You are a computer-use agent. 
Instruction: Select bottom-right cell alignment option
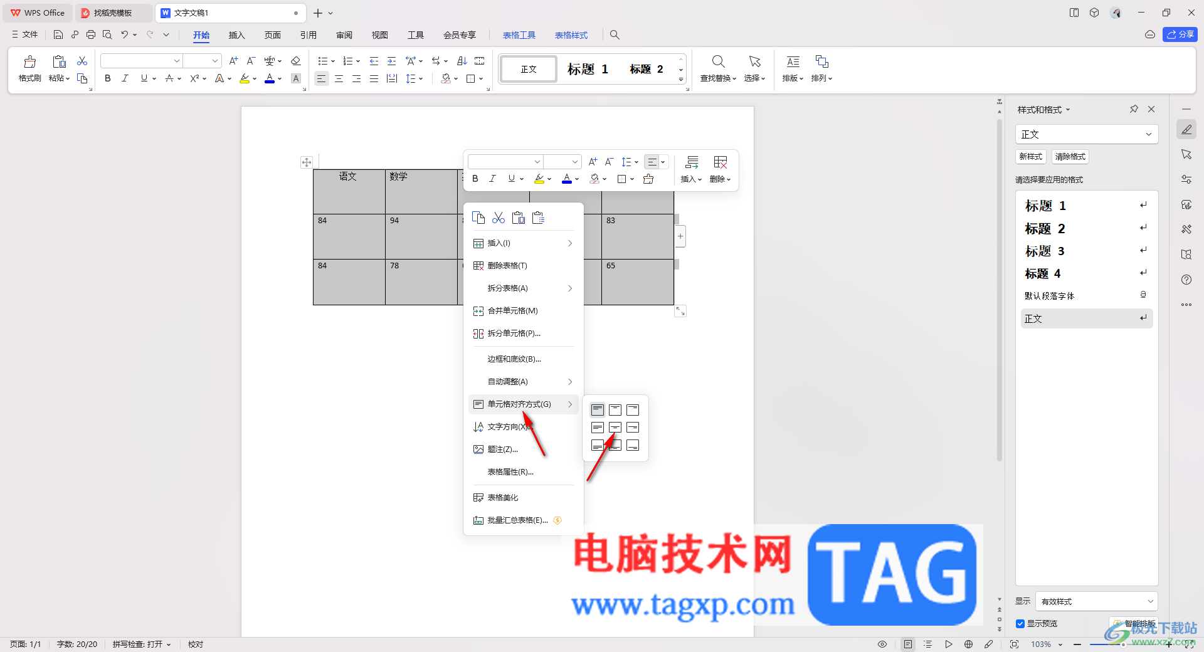coord(633,445)
